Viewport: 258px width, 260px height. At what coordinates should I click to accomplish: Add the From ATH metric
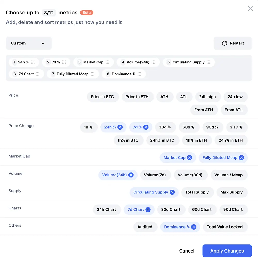pyautogui.click(x=204, y=110)
